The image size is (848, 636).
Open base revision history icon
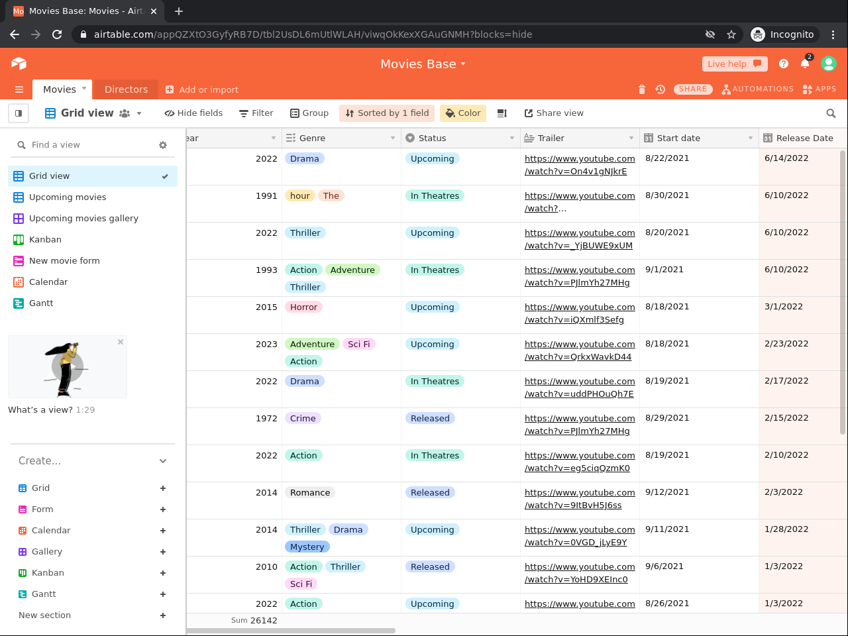tap(661, 89)
